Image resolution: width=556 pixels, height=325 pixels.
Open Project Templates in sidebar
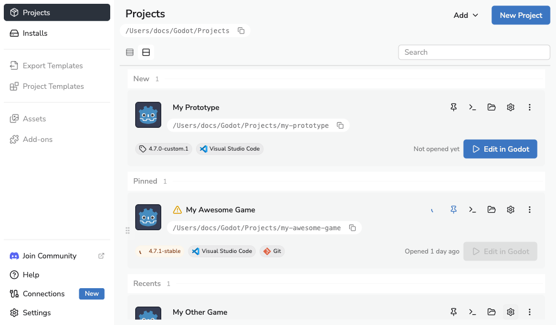click(56, 86)
